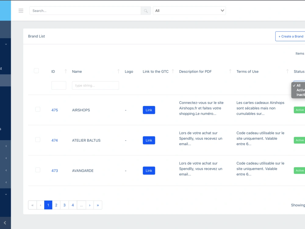The height and width of the screenshot is (229, 305).
Task: Click the Logo column header
Action: click(129, 71)
